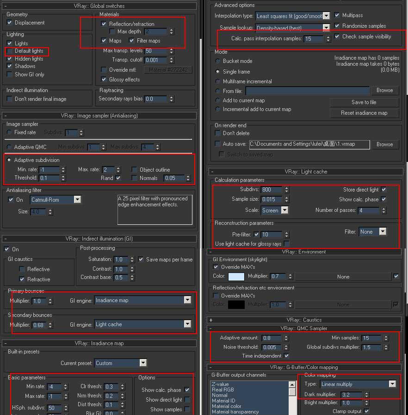Collapse VRay Light cache rollout
This screenshot has height=415, width=408.
tap(306, 172)
